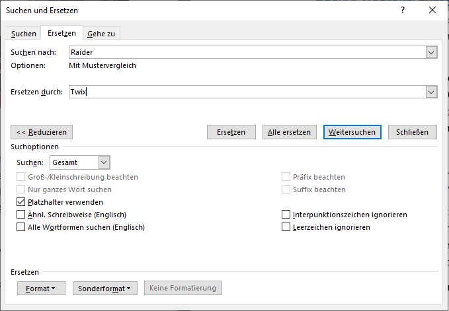Click the help question mark icon
This screenshot has width=449, height=311.
pos(403,11)
